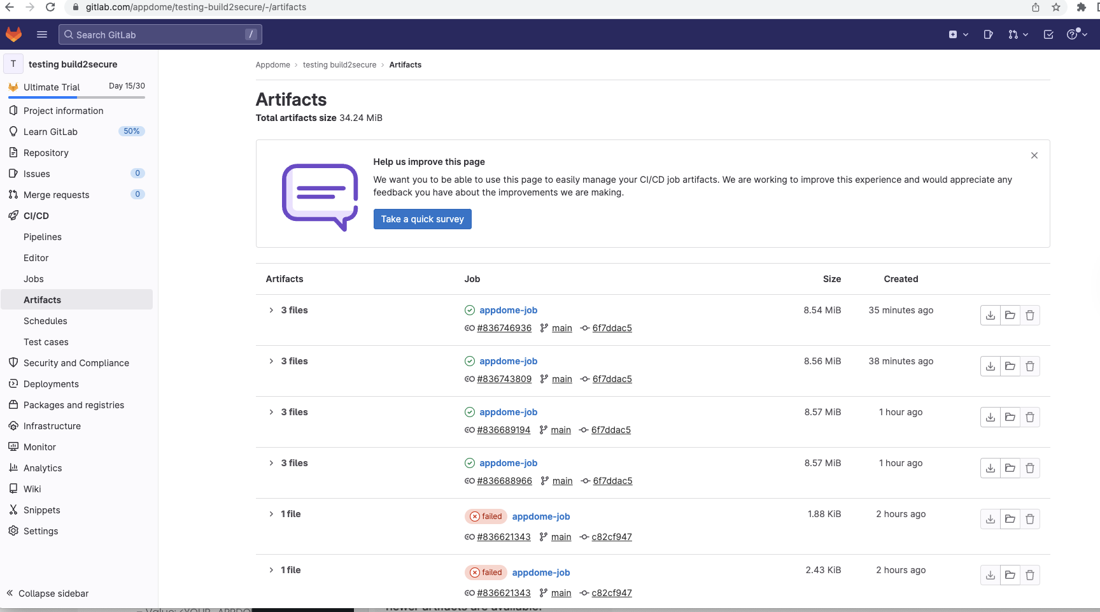This screenshot has width=1100, height=612.
Task: Click the help question-mark icon
Action: (x=1073, y=34)
